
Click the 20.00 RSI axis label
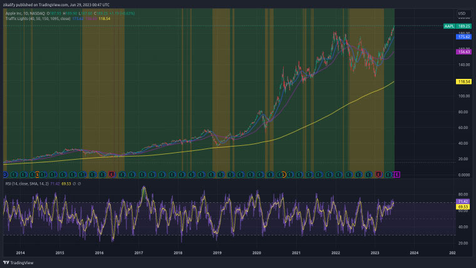click(x=463, y=244)
